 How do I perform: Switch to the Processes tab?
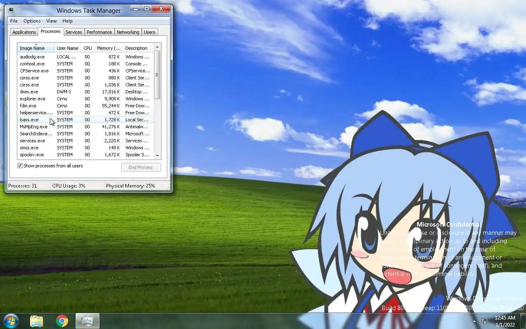[51, 31]
